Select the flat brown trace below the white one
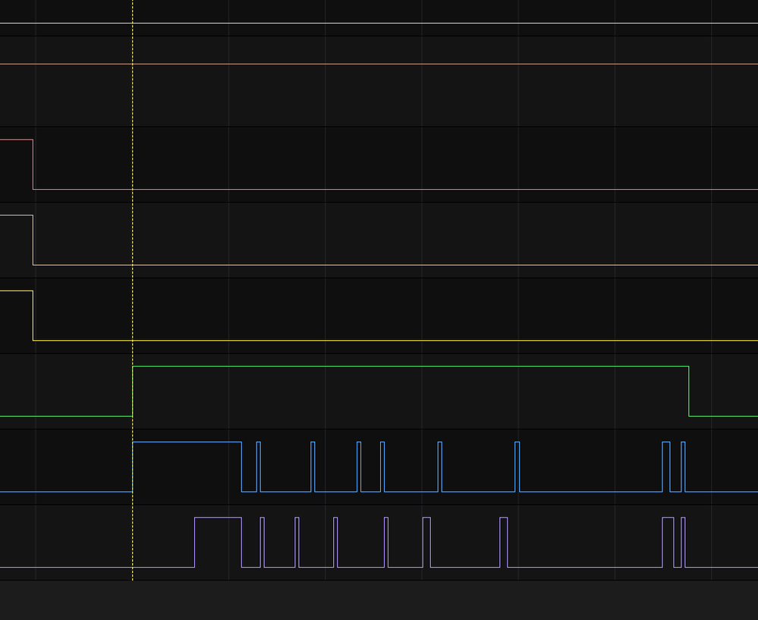Image resolution: width=758 pixels, height=620 pixels. pyautogui.click(x=379, y=64)
